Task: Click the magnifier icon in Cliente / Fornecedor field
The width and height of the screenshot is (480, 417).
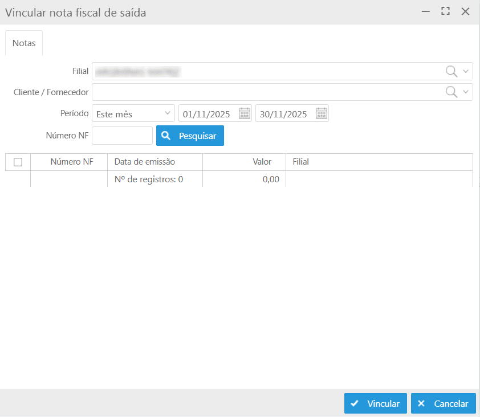Action: [451, 92]
